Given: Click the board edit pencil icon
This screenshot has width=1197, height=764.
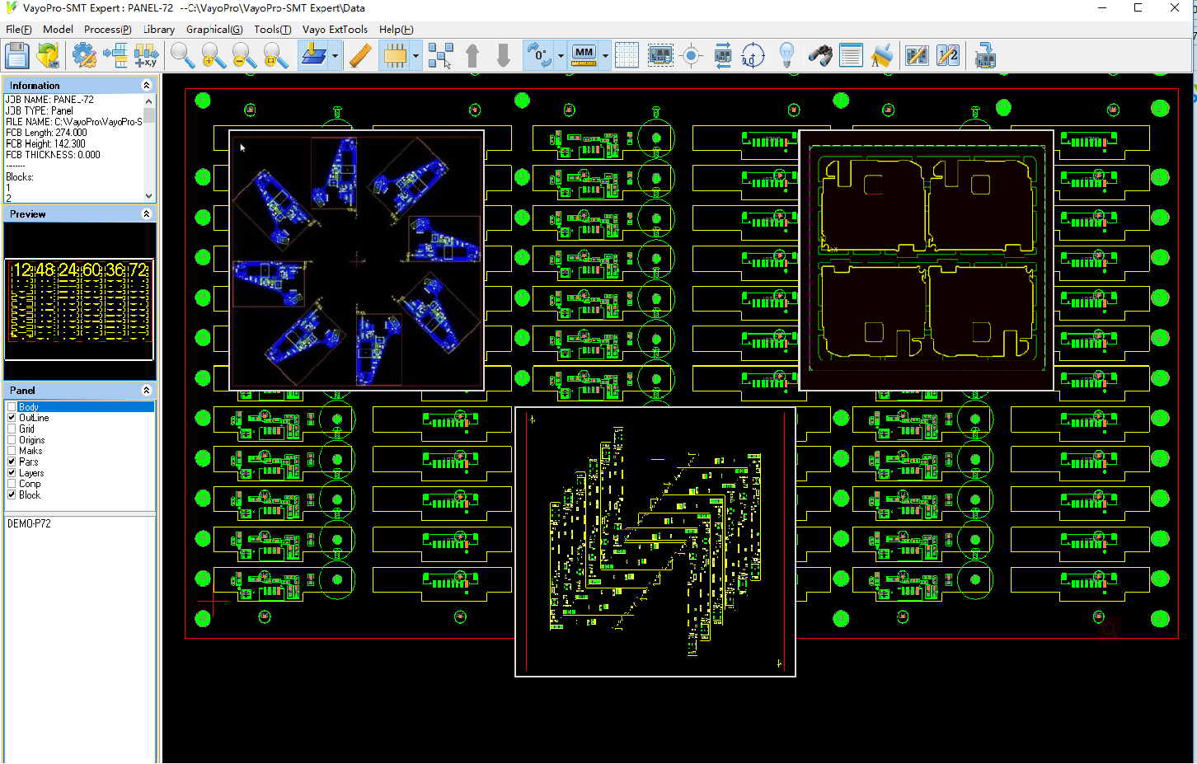Looking at the screenshot, I should click(917, 56).
